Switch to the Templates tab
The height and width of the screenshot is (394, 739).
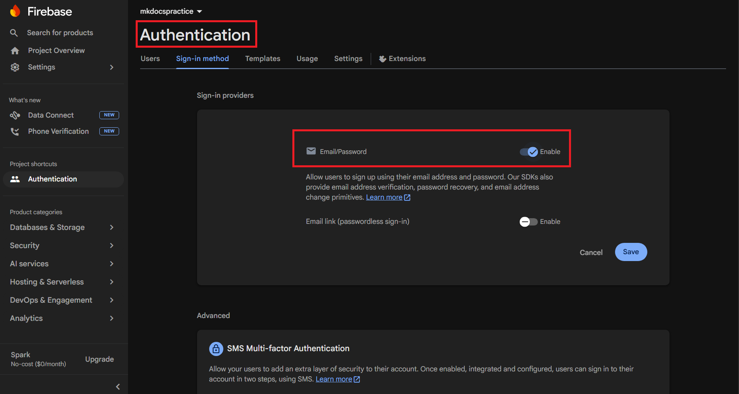(x=262, y=59)
